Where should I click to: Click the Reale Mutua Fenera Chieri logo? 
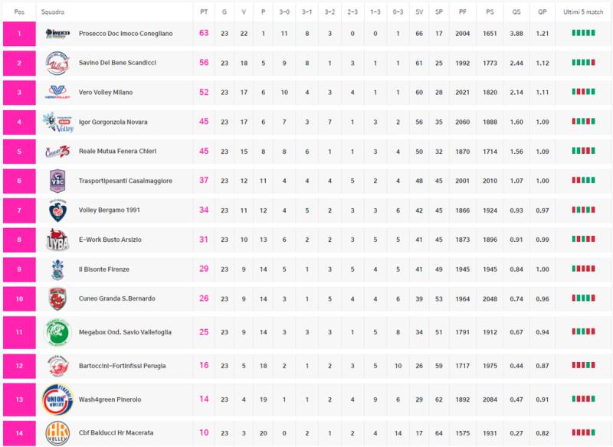coord(57,151)
